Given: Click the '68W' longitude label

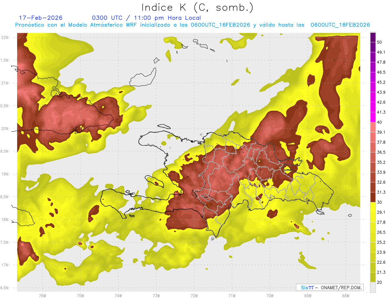Looking at the screenshot, I should coord(346,295).
